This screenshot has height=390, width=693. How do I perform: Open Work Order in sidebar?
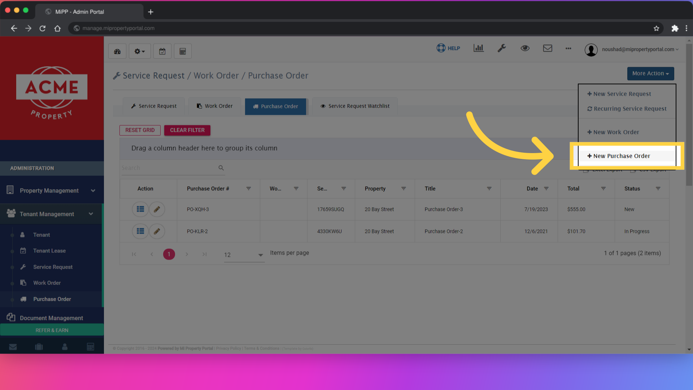coord(47,283)
